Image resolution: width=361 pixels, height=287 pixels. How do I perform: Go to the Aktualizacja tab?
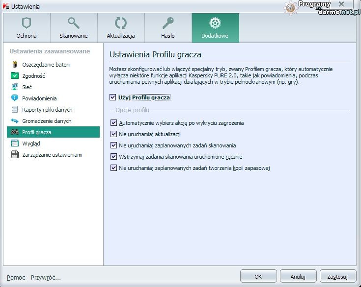[121, 28]
